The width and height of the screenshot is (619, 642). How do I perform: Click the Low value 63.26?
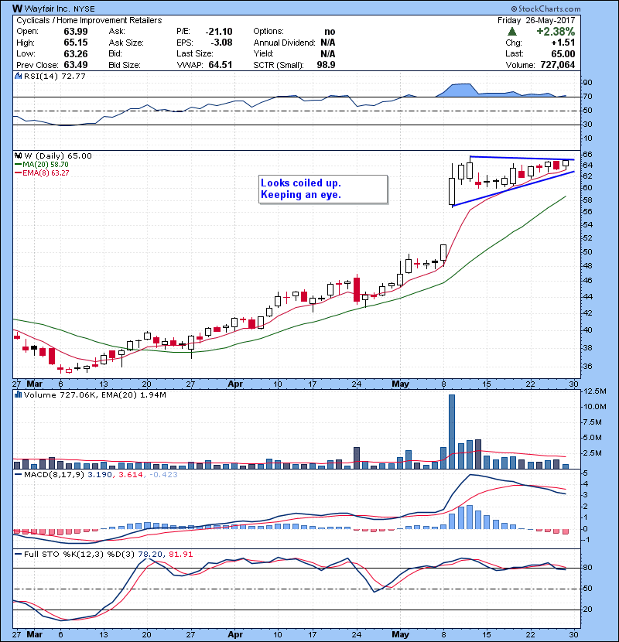click(75, 53)
